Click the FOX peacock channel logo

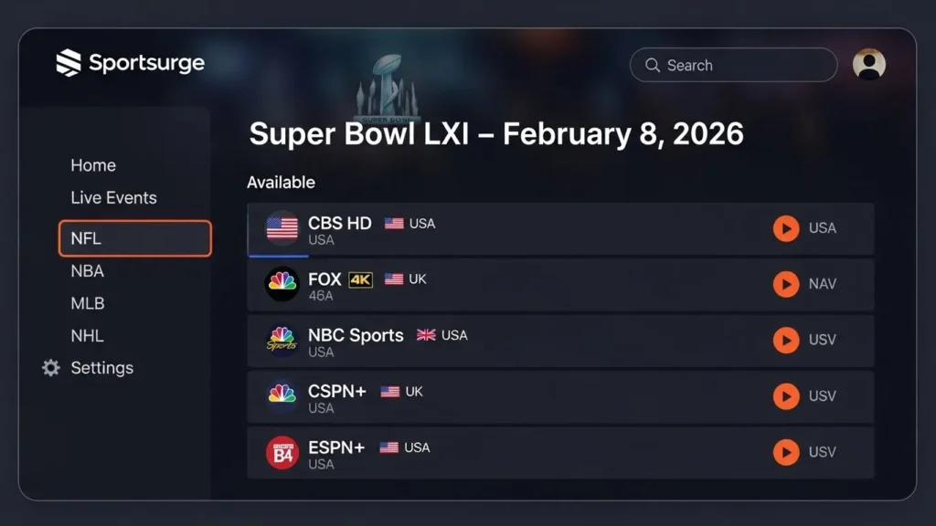282,284
